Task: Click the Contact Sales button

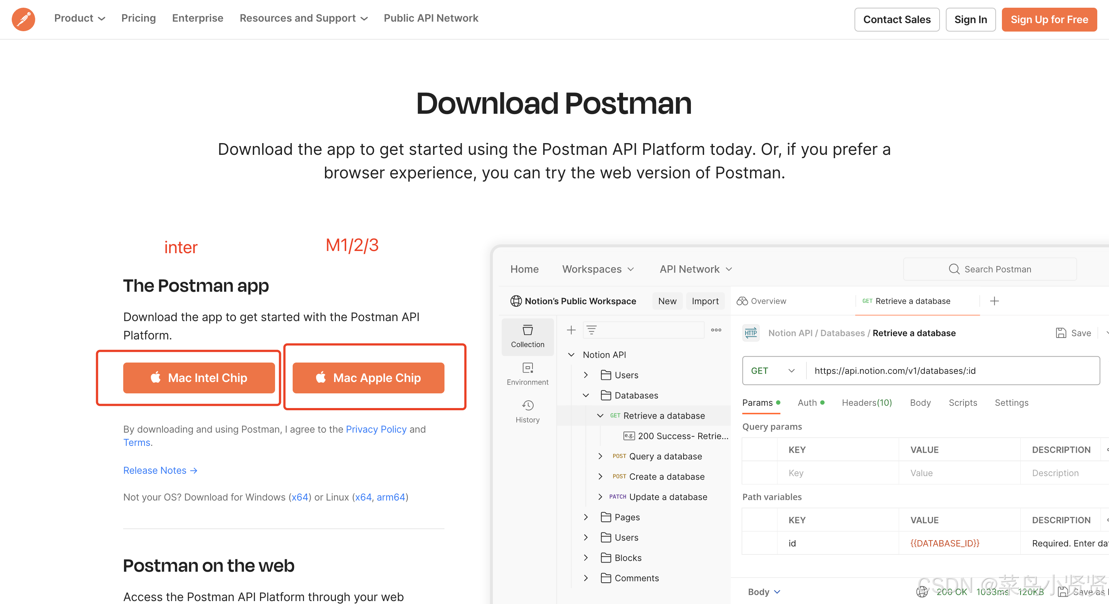Action: coord(897,19)
